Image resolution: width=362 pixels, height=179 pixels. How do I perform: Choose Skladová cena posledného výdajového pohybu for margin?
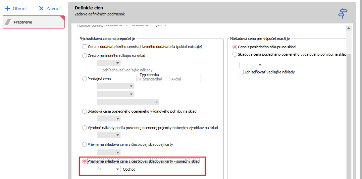pos(235,54)
